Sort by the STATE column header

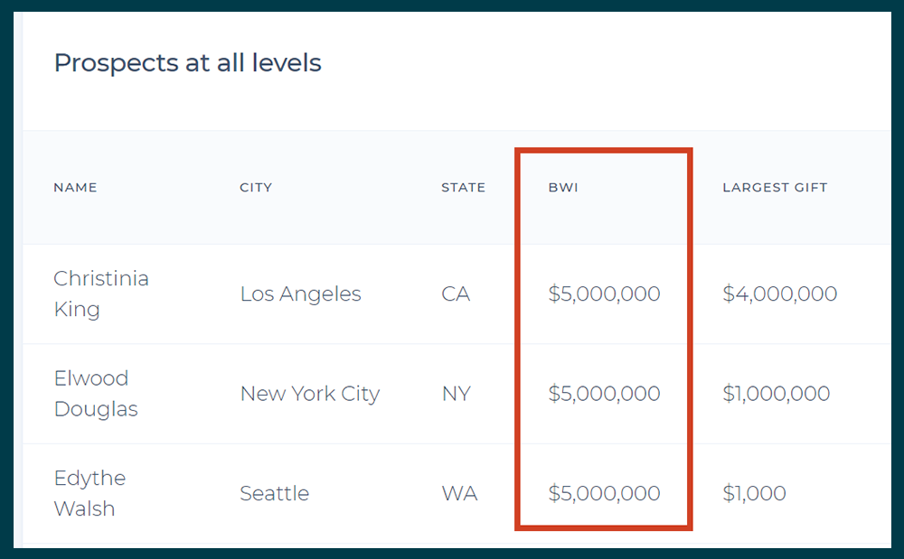463,188
